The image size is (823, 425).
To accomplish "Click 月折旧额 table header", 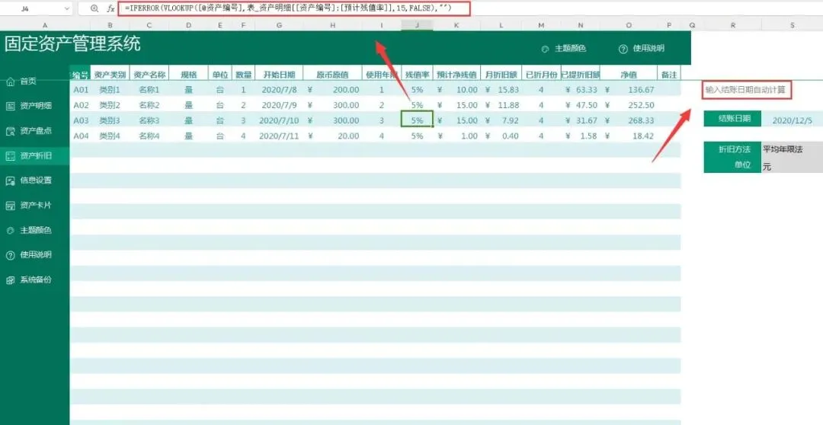I will point(501,75).
